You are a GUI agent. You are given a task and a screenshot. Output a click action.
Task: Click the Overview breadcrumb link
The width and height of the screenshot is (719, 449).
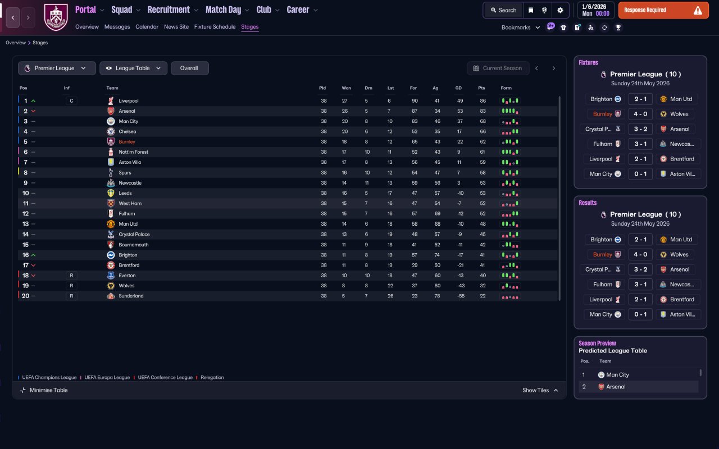point(16,43)
